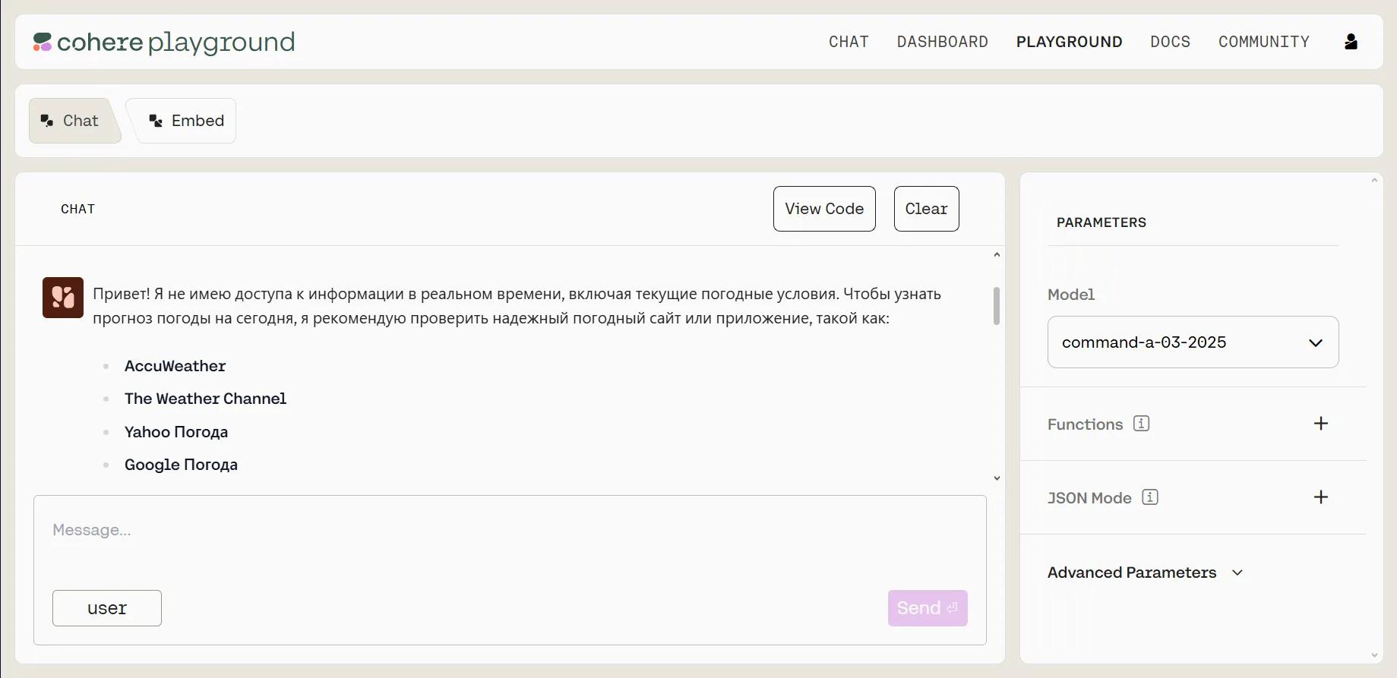1397x678 pixels.
Task: Click the AccuWeather list item
Action: click(x=175, y=366)
